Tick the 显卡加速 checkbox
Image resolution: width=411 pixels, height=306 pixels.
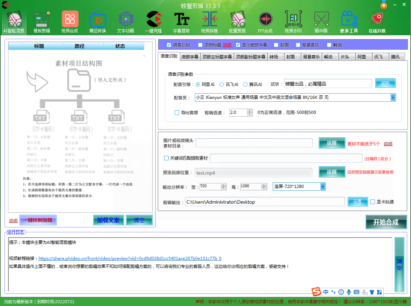[373, 202]
